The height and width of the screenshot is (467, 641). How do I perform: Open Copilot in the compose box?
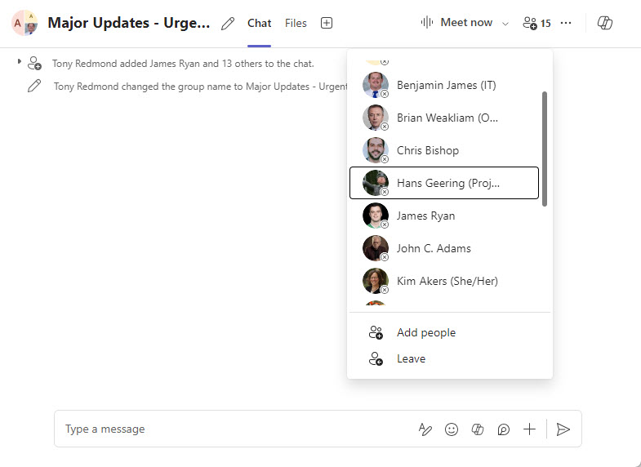[x=478, y=429]
